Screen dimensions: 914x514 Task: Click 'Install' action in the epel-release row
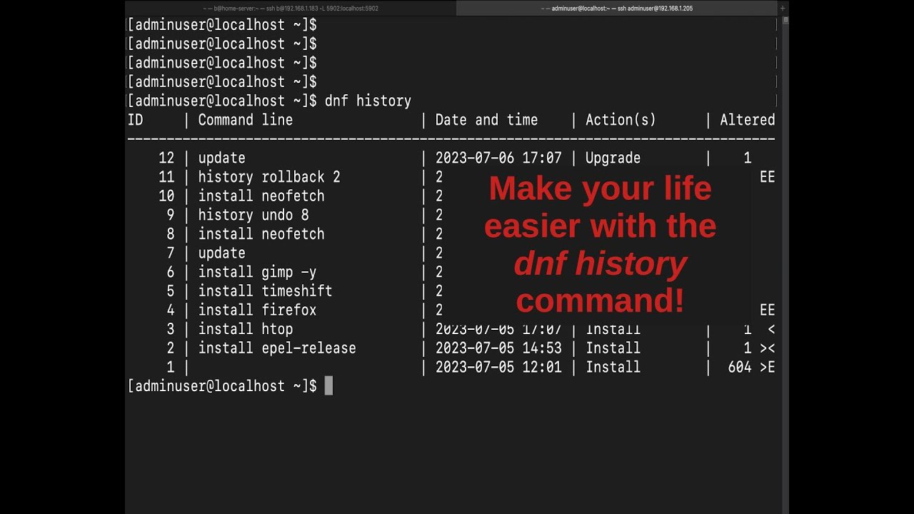613,348
